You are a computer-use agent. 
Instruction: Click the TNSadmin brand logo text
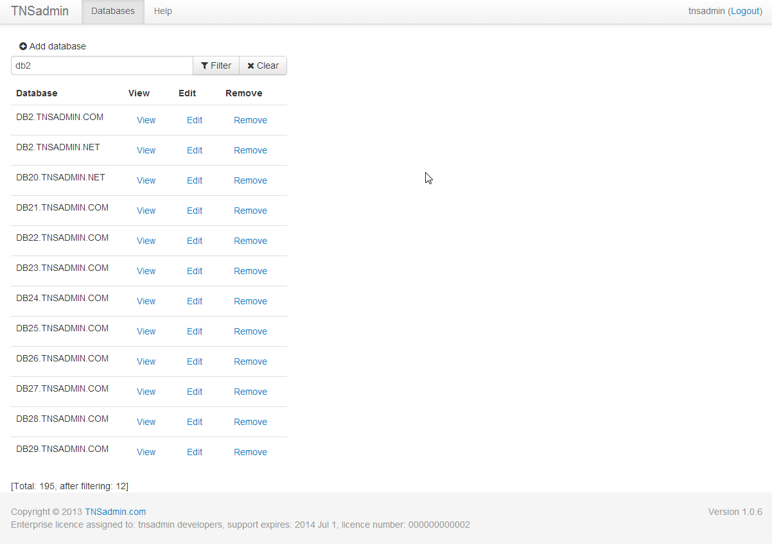[40, 12]
